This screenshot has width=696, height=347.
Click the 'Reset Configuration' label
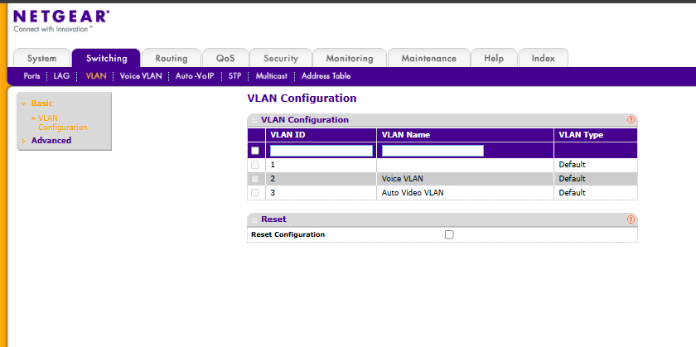click(x=288, y=234)
